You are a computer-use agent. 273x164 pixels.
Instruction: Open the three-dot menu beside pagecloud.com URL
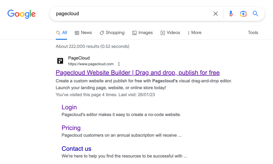click(119, 64)
